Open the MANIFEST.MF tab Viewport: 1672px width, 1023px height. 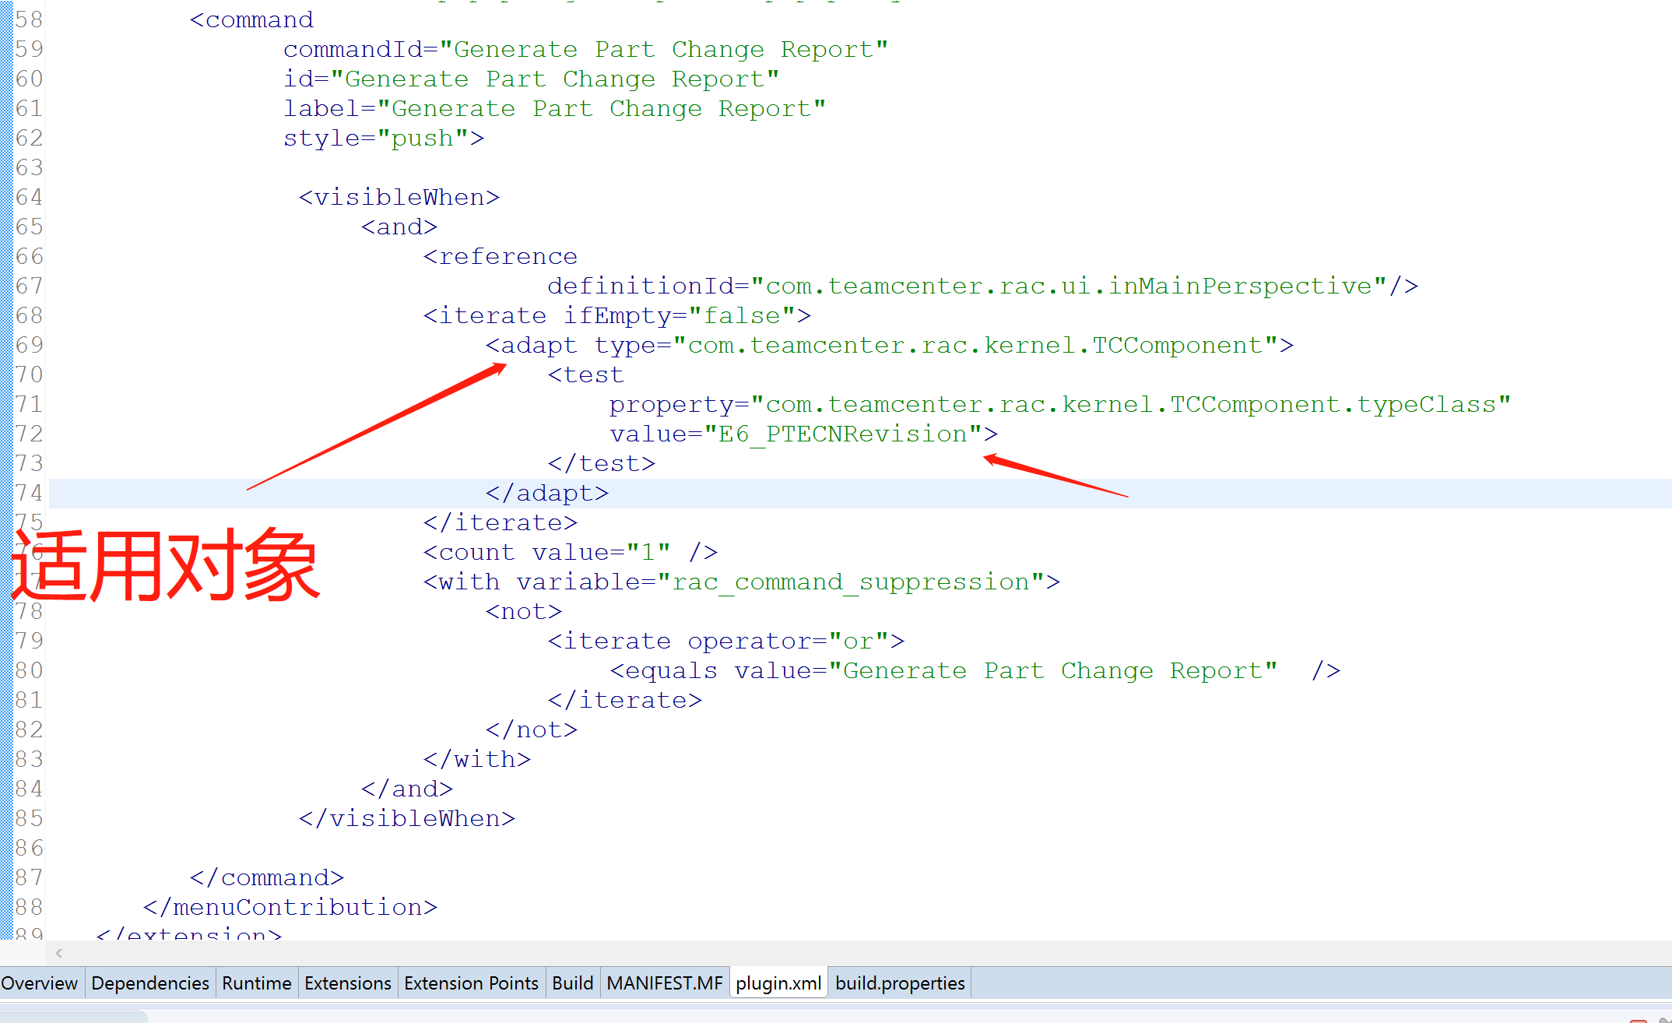click(664, 983)
